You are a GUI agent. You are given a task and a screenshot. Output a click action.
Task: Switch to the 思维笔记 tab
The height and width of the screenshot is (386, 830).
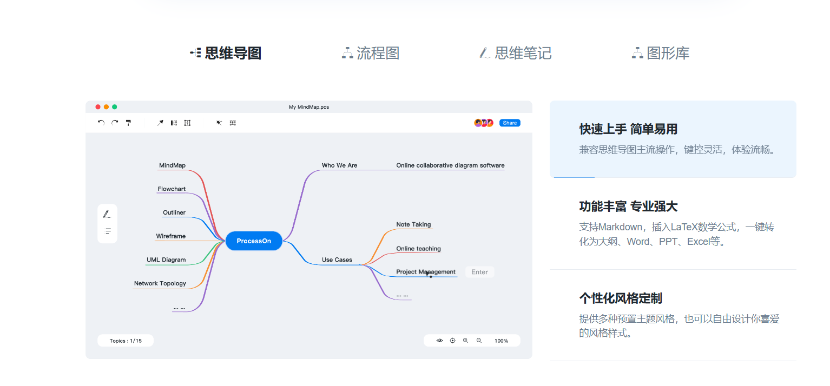(516, 53)
